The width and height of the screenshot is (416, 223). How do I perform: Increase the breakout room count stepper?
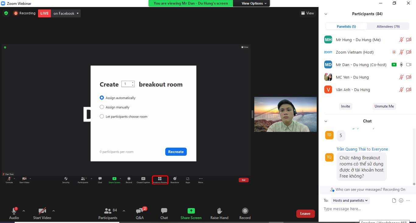click(132, 83)
